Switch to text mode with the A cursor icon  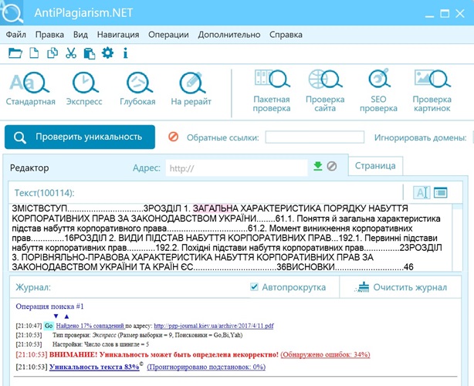tap(422, 192)
